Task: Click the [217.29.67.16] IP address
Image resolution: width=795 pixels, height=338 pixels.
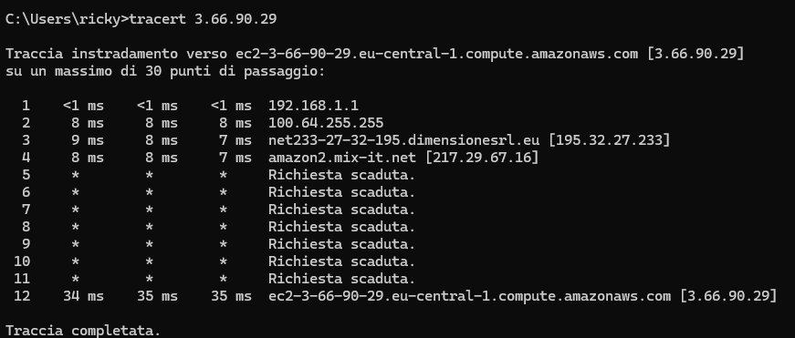Action: 482,158
